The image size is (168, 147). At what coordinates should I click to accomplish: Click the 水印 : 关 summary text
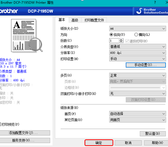tap(7, 98)
